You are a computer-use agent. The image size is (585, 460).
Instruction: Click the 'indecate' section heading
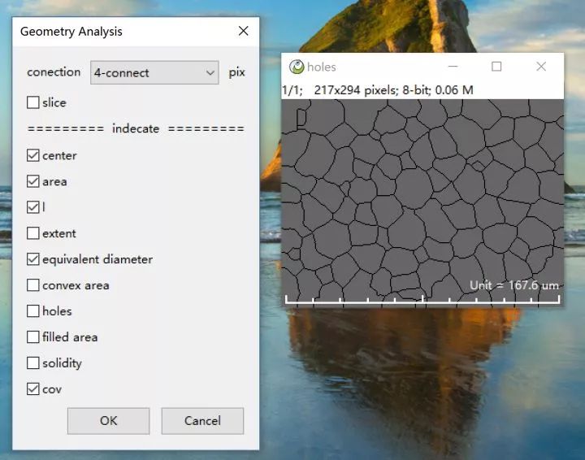(136, 128)
